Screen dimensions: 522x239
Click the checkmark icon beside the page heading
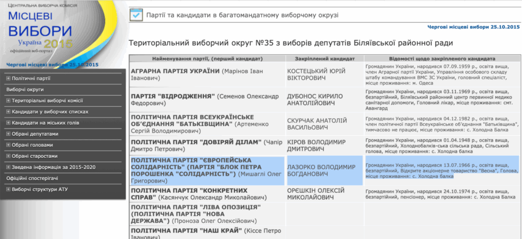[x=136, y=15]
